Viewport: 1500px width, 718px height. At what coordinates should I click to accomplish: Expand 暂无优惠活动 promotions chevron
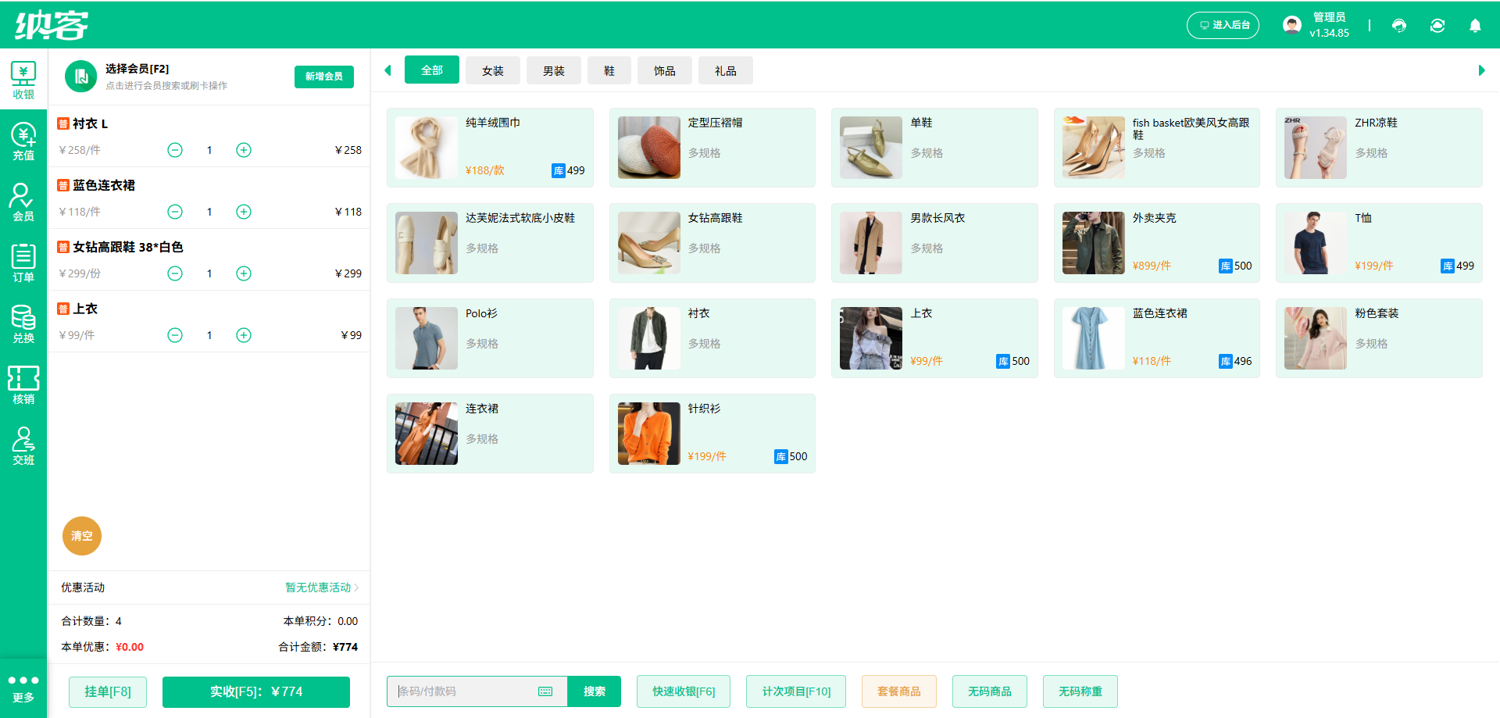(x=356, y=588)
